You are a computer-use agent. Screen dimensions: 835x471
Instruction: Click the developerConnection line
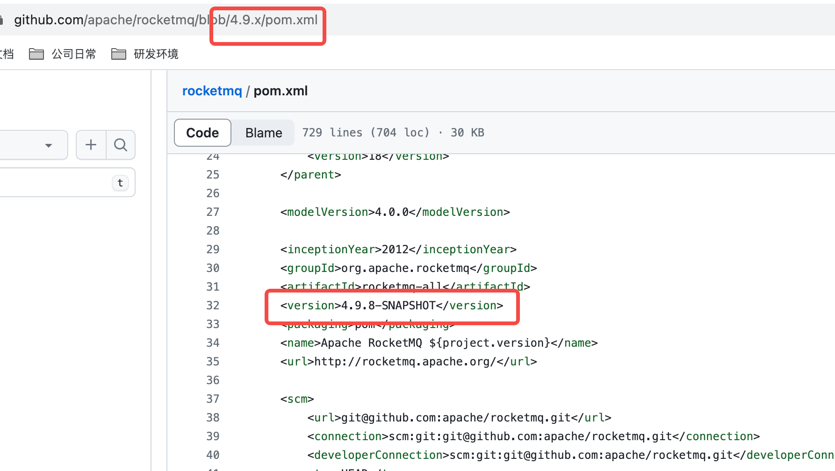click(571, 455)
